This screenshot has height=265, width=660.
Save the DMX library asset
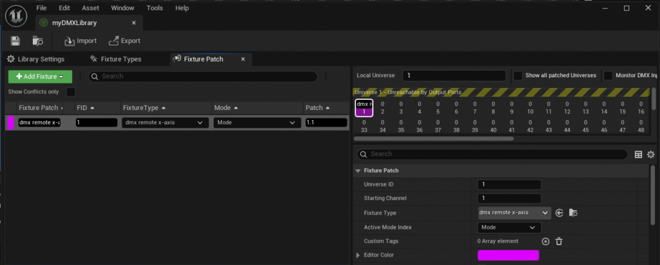pos(15,41)
